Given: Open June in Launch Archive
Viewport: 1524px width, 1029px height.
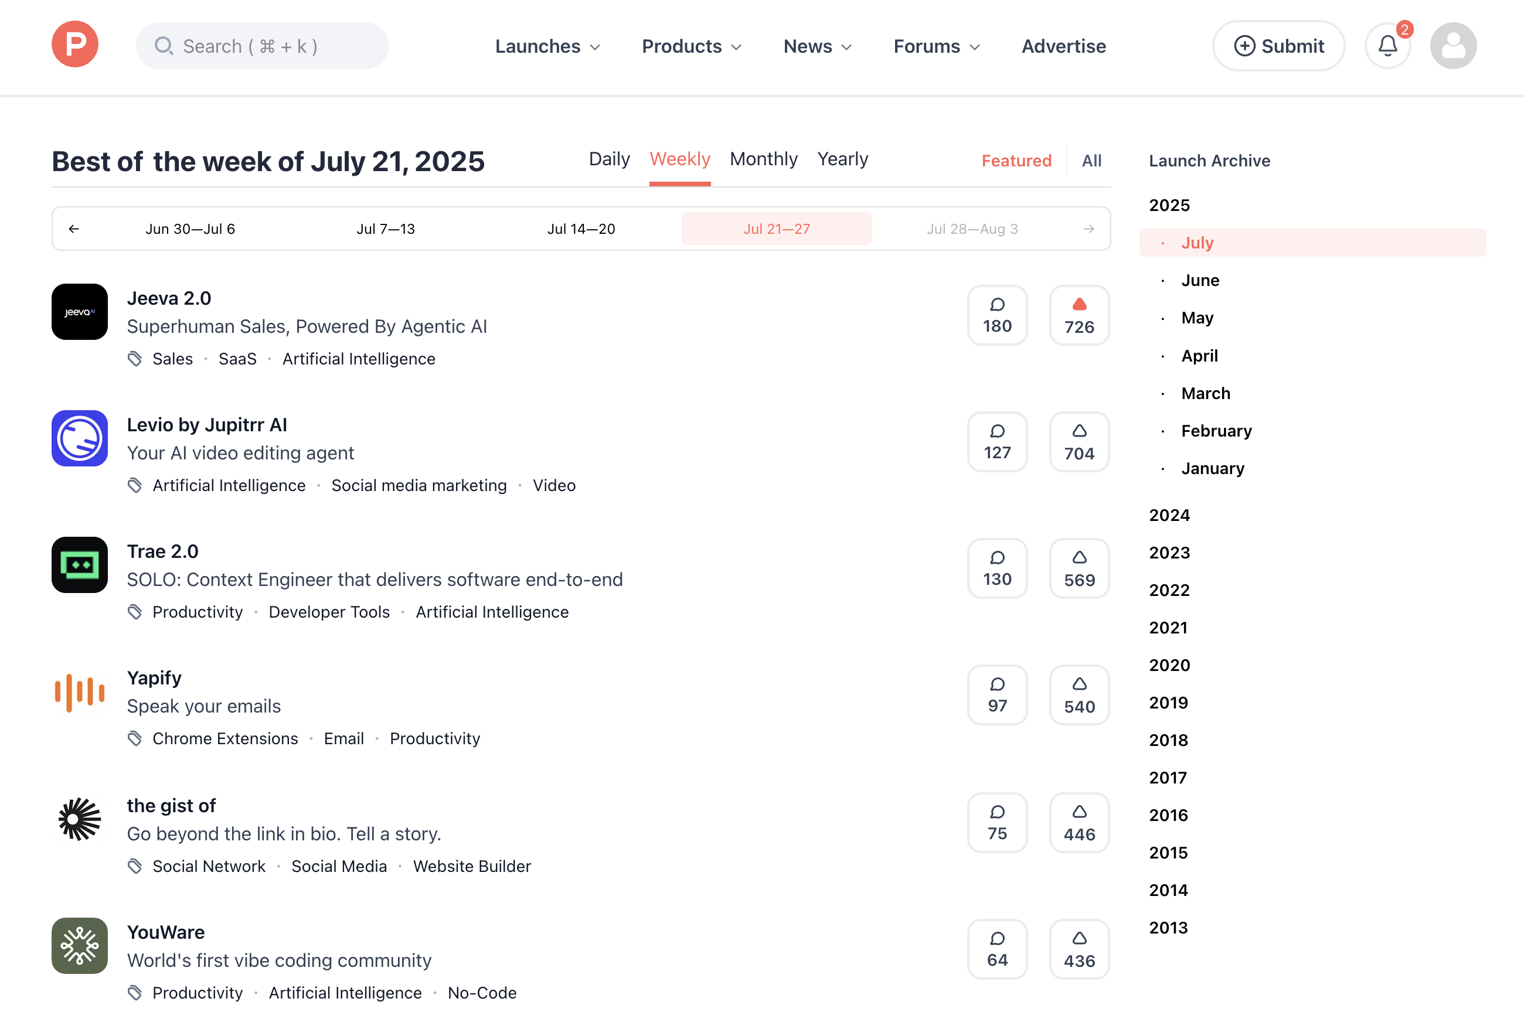Looking at the screenshot, I should point(1200,281).
